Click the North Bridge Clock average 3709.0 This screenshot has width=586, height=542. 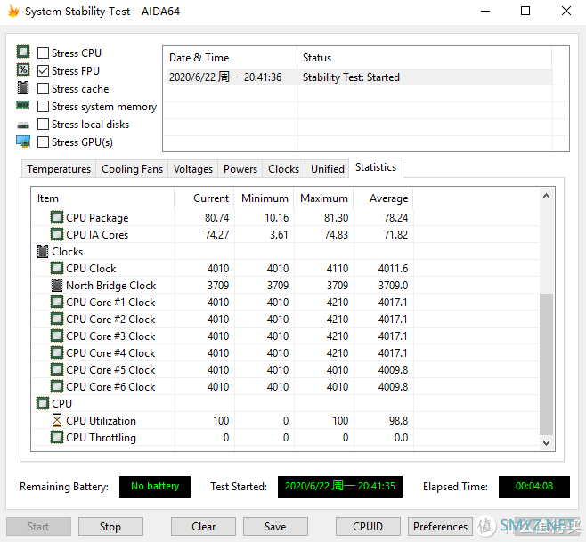tap(393, 286)
